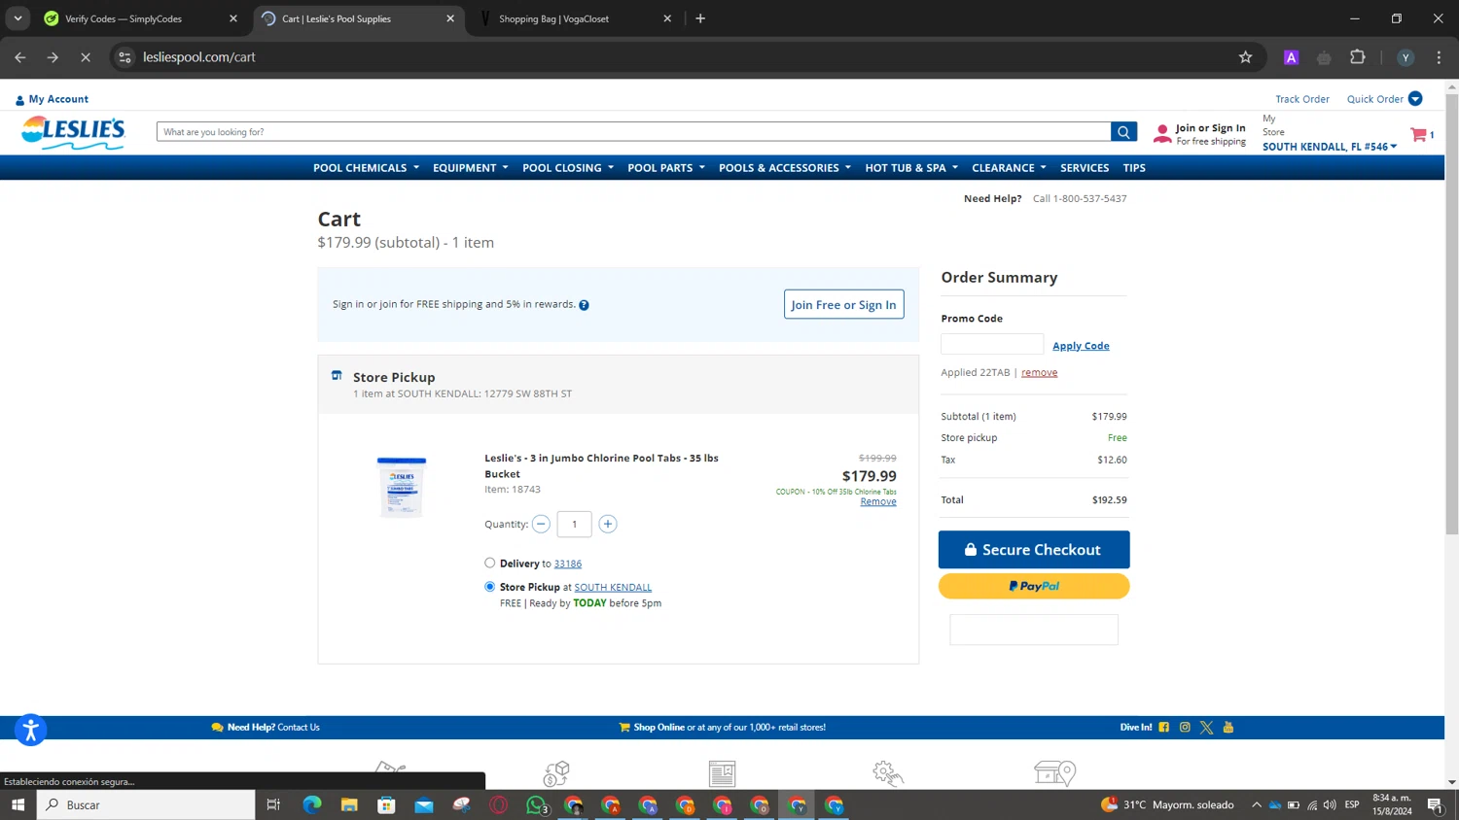The width and height of the screenshot is (1459, 820).
Task: Open WhatsApp from taskbar
Action: [536, 804]
